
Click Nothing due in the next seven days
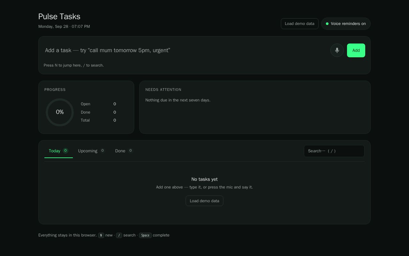tap(178, 100)
